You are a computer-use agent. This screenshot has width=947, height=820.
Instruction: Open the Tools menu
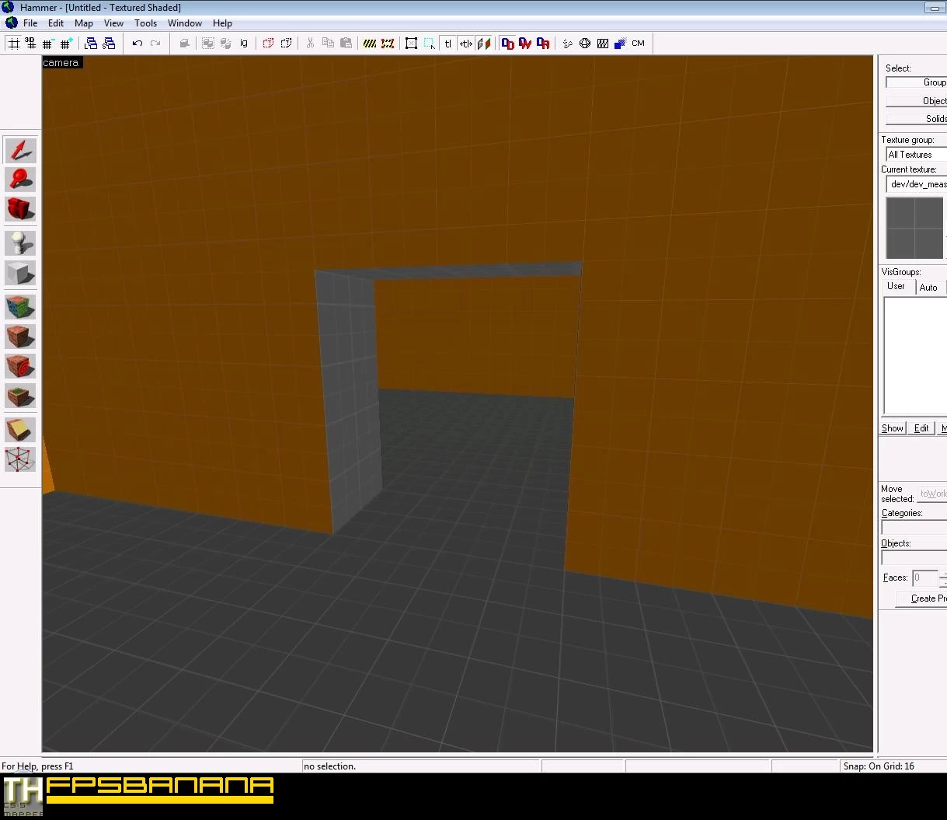[x=145, y=23]
